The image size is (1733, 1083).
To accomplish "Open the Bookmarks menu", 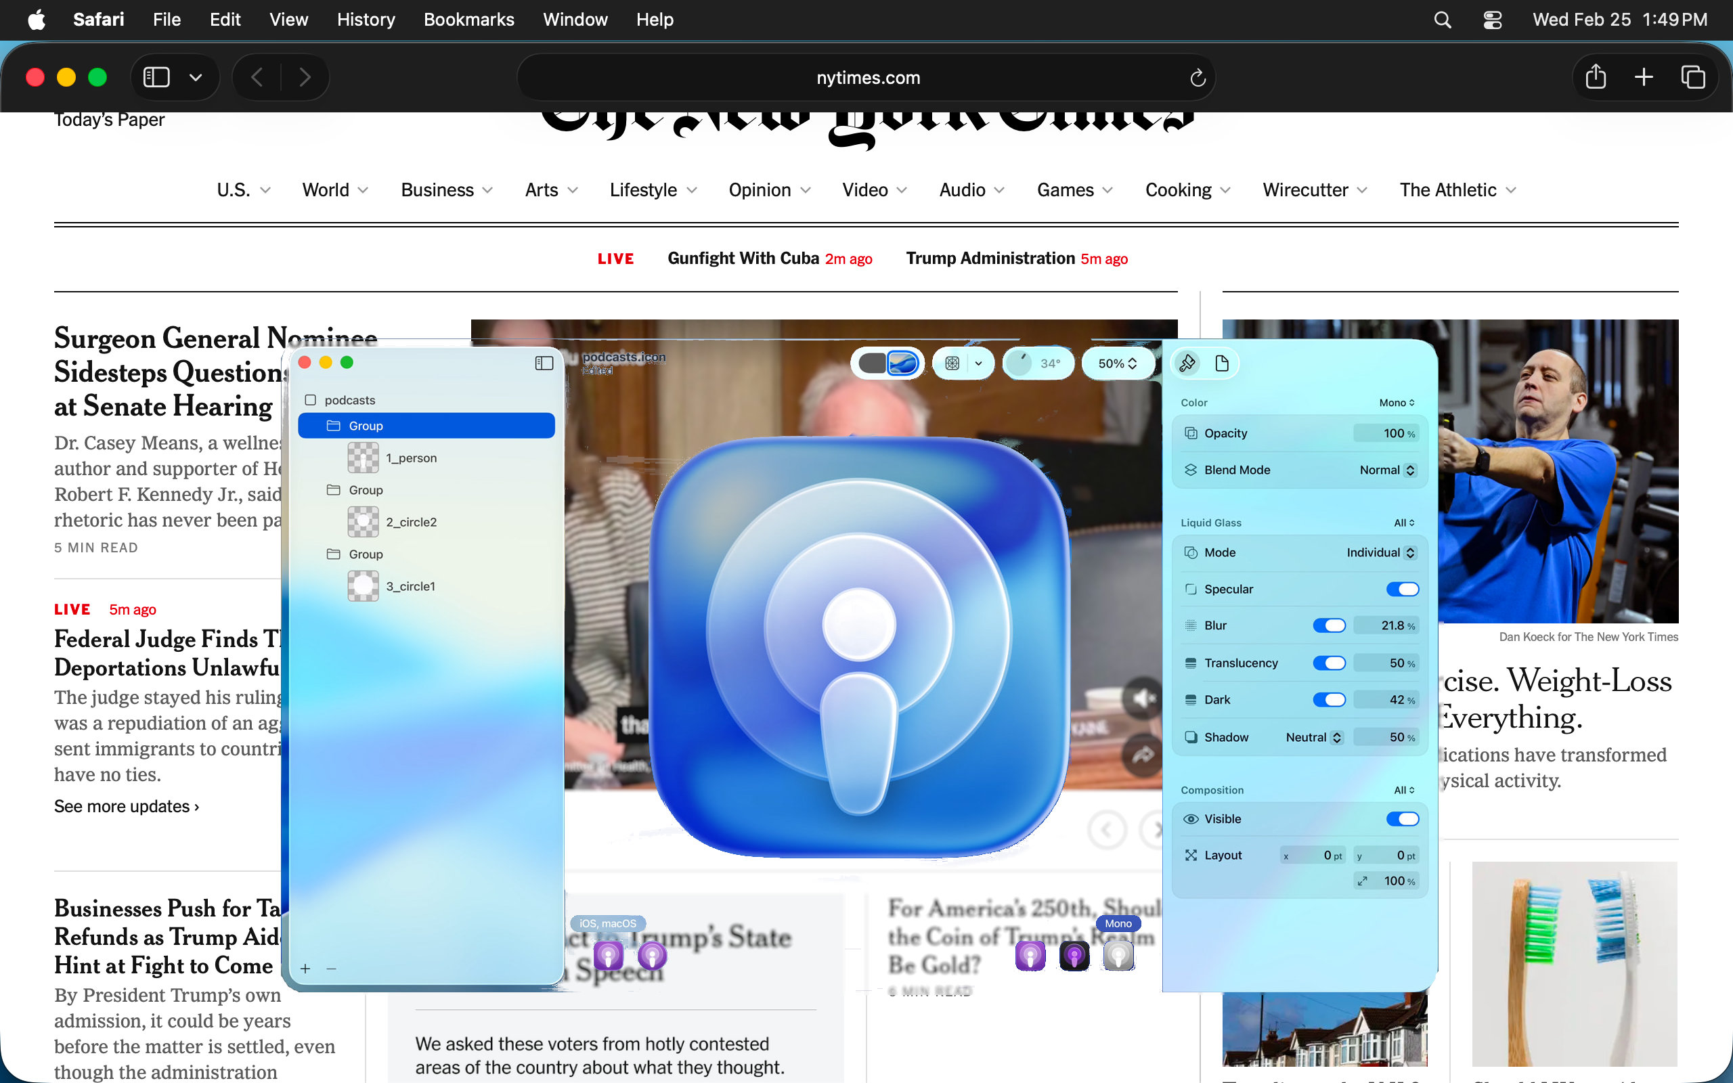I will tap(469, 20).
